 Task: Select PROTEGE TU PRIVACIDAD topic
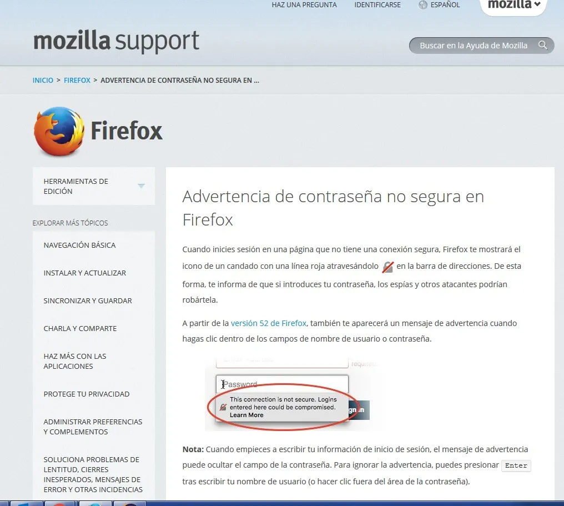tap(87, 394)
